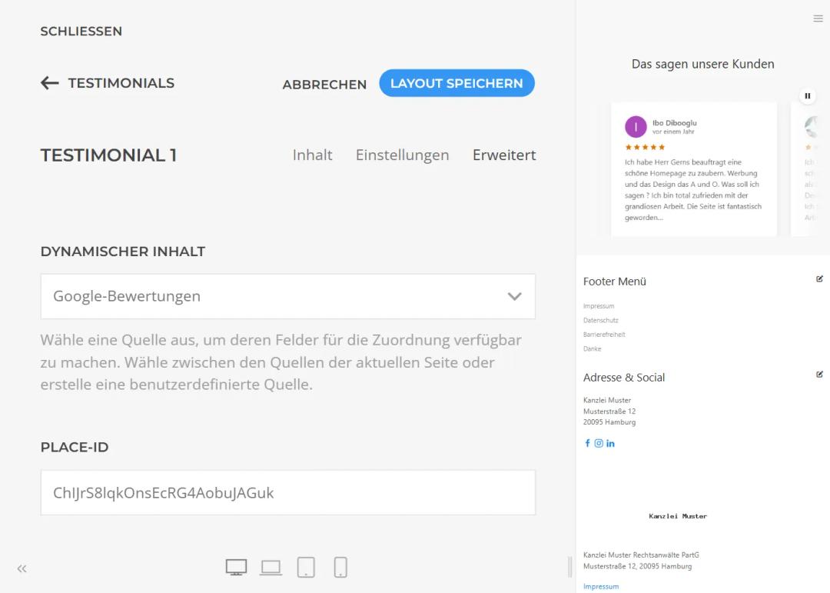
Task: Click the TESTIMONIAL 1 heading
Action: pyautogui.click(x=108, y=155)
